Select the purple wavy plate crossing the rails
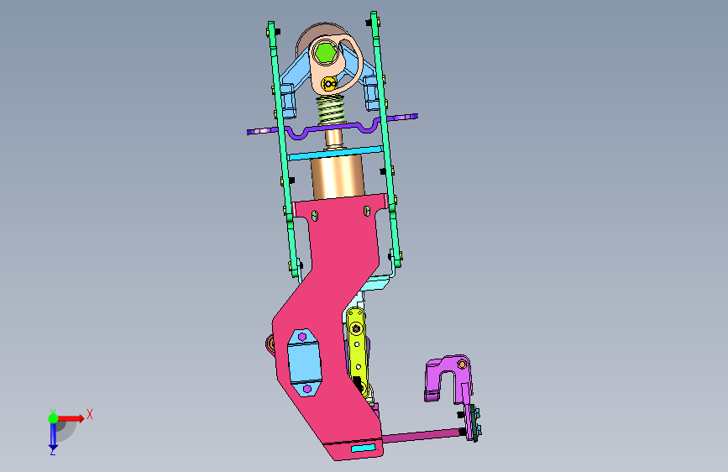The height and width of the screenshot is (472, 728). (x=332, y=126)
